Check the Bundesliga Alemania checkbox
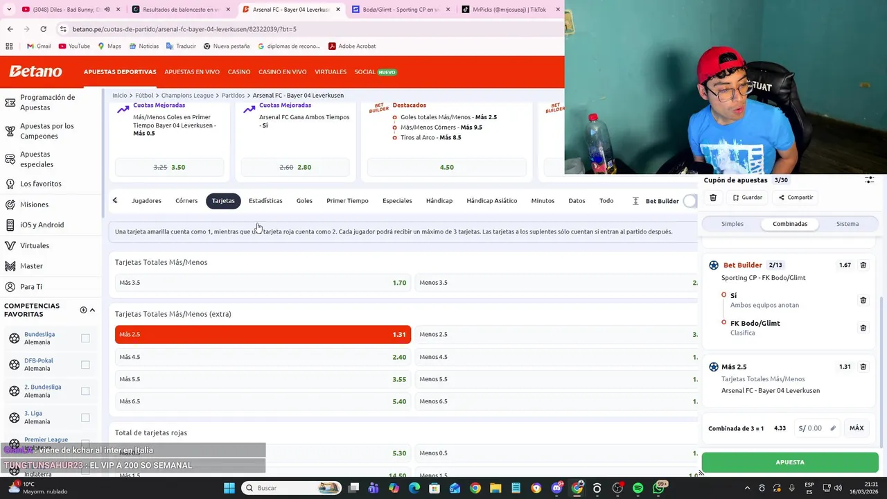The image size is (887, 499). pos(85,338)
